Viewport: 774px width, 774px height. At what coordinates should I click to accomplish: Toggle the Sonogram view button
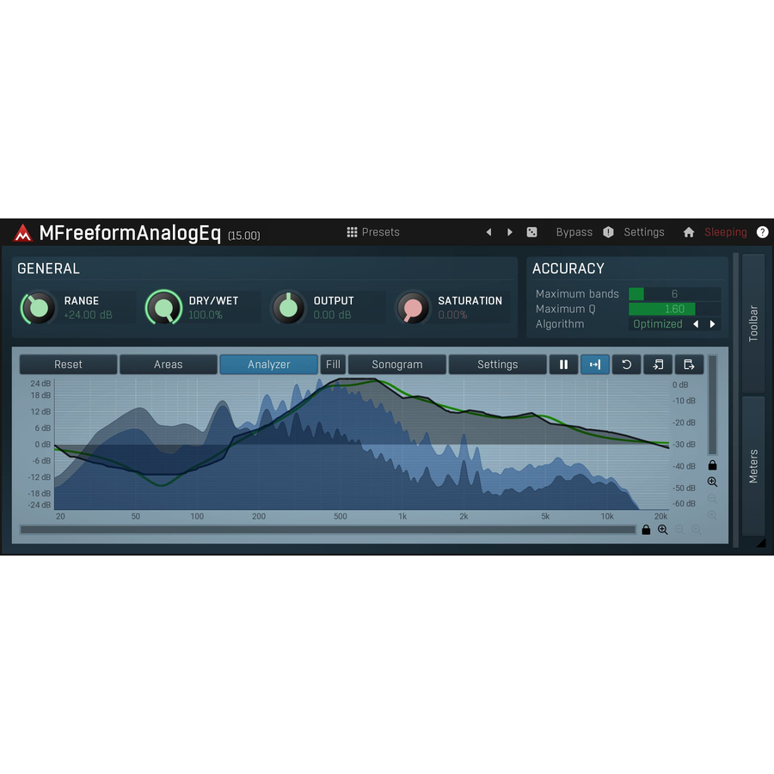[396, 365]
